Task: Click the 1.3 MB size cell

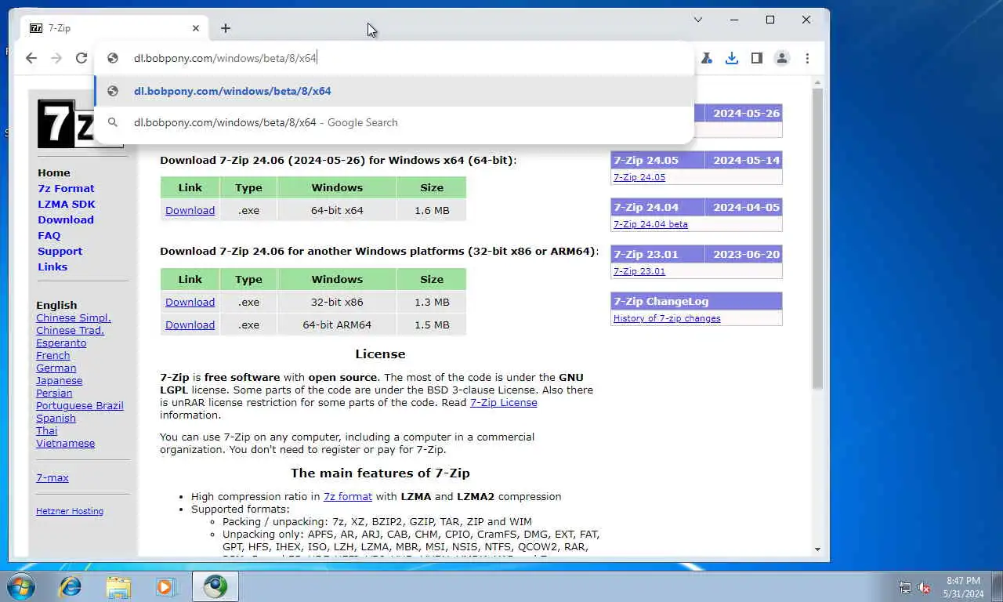Action: click(x=432, y=302)
